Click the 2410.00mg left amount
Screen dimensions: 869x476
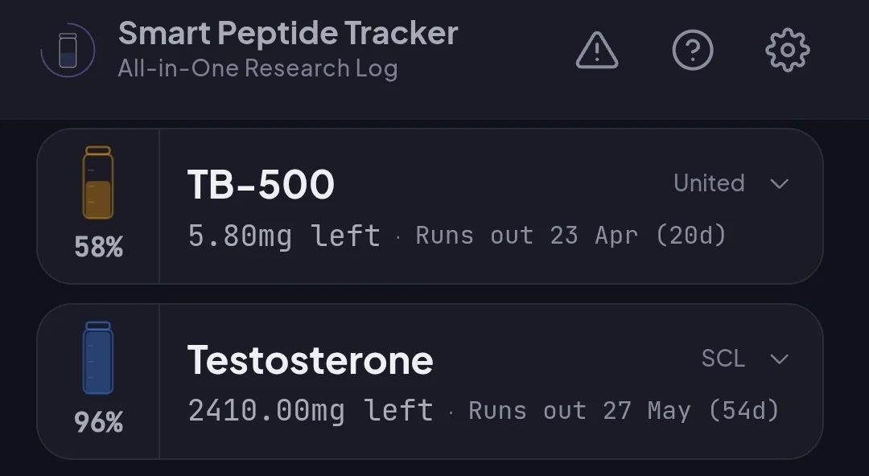[311, 411]
